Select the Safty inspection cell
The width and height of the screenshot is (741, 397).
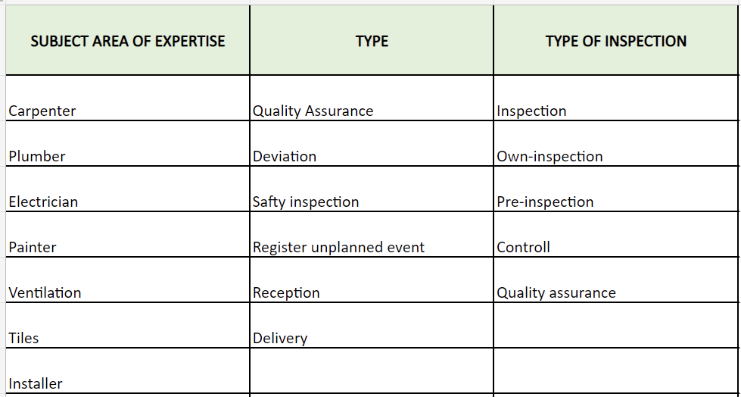372,189
